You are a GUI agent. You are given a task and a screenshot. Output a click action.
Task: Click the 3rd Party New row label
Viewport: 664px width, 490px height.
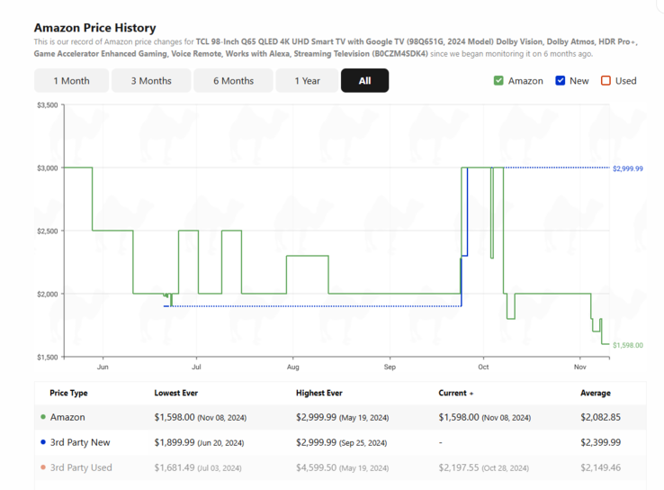(x=80, y=442)
